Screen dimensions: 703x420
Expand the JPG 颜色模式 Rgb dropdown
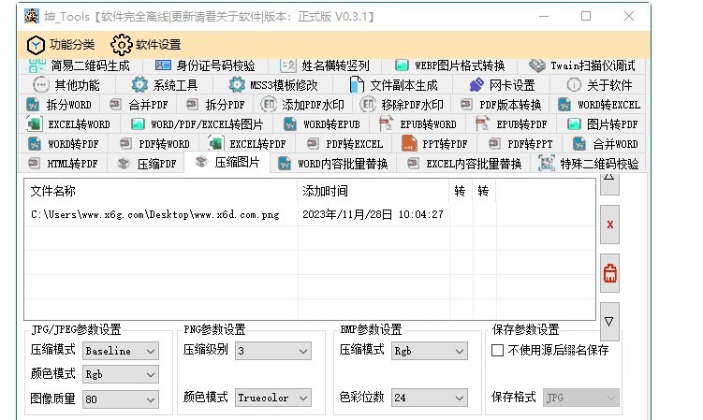[121, 375]
